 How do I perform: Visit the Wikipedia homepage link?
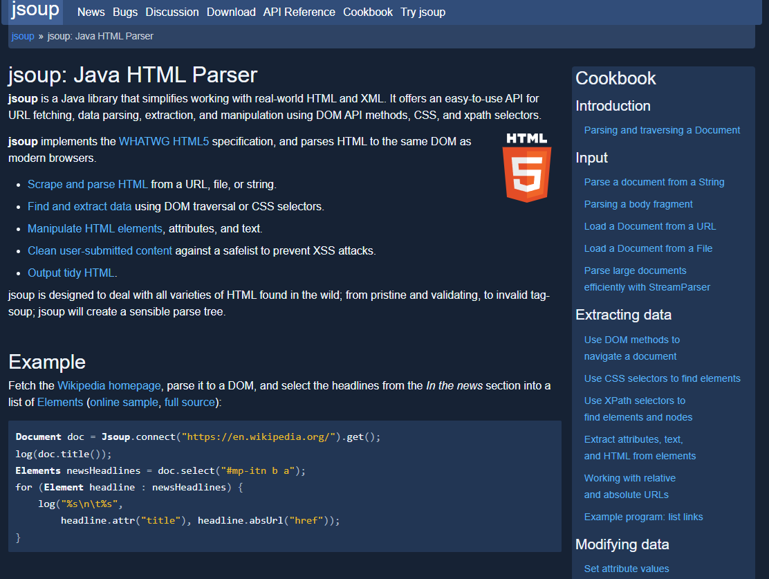109,386
